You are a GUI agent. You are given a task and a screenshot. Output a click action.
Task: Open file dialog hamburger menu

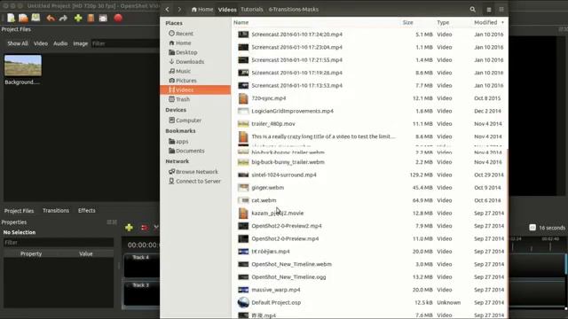click(501, 10)
